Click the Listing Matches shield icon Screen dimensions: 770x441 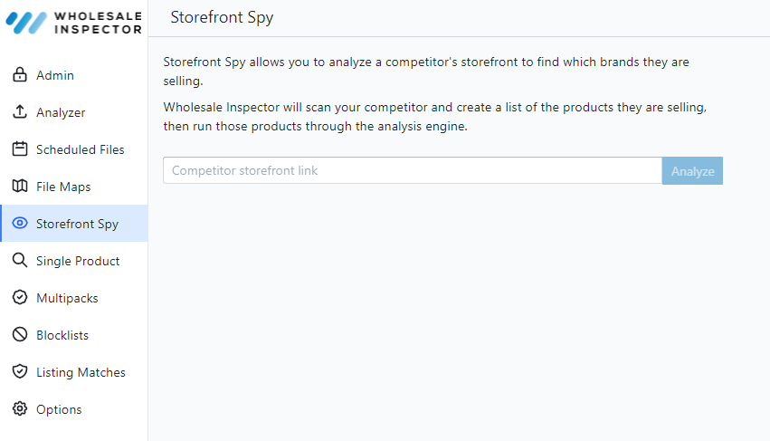pyautogui.click(x=20, y=372)
